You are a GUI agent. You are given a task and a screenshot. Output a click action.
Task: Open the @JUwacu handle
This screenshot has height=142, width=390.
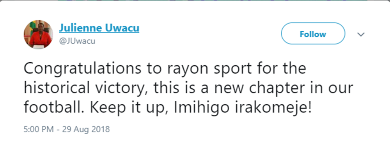77,41
